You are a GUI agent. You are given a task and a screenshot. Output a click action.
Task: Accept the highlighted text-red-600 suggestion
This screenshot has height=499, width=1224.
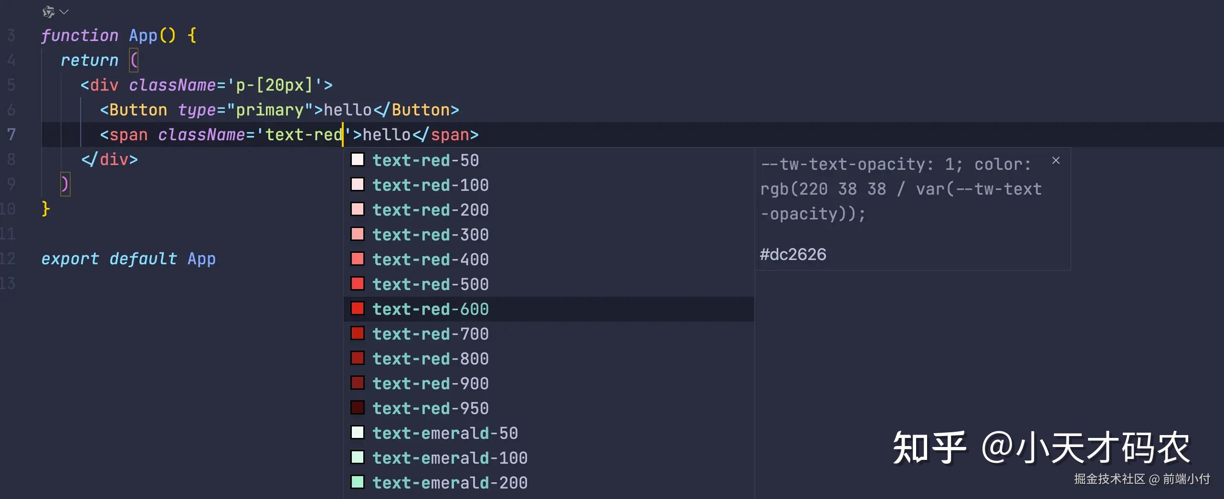(430, 309)
